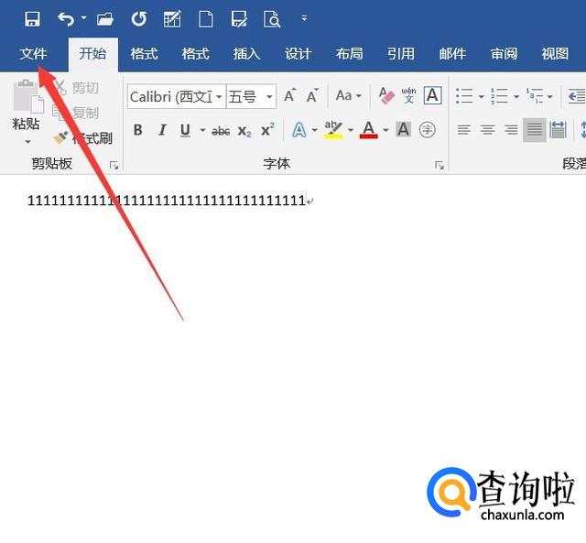Open the 插入 tab
586x543 pixels.
(x=246, y=54)
